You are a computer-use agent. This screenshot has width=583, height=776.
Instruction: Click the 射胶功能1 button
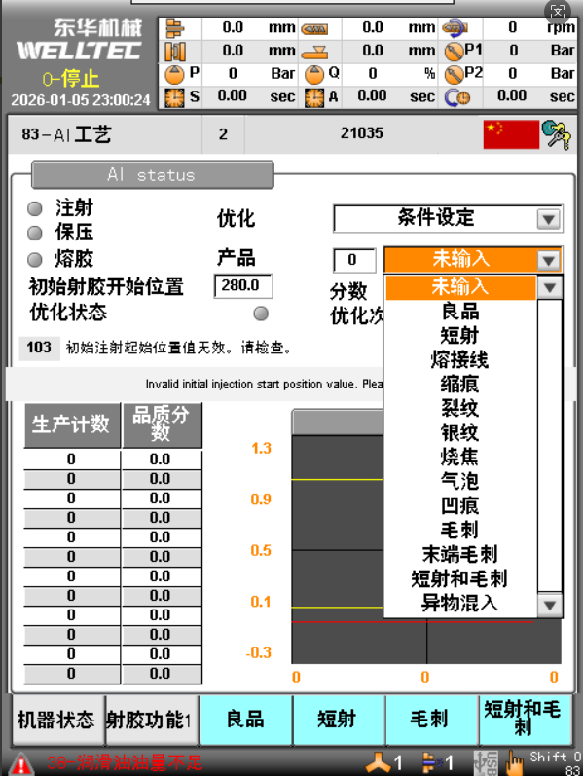152,720
